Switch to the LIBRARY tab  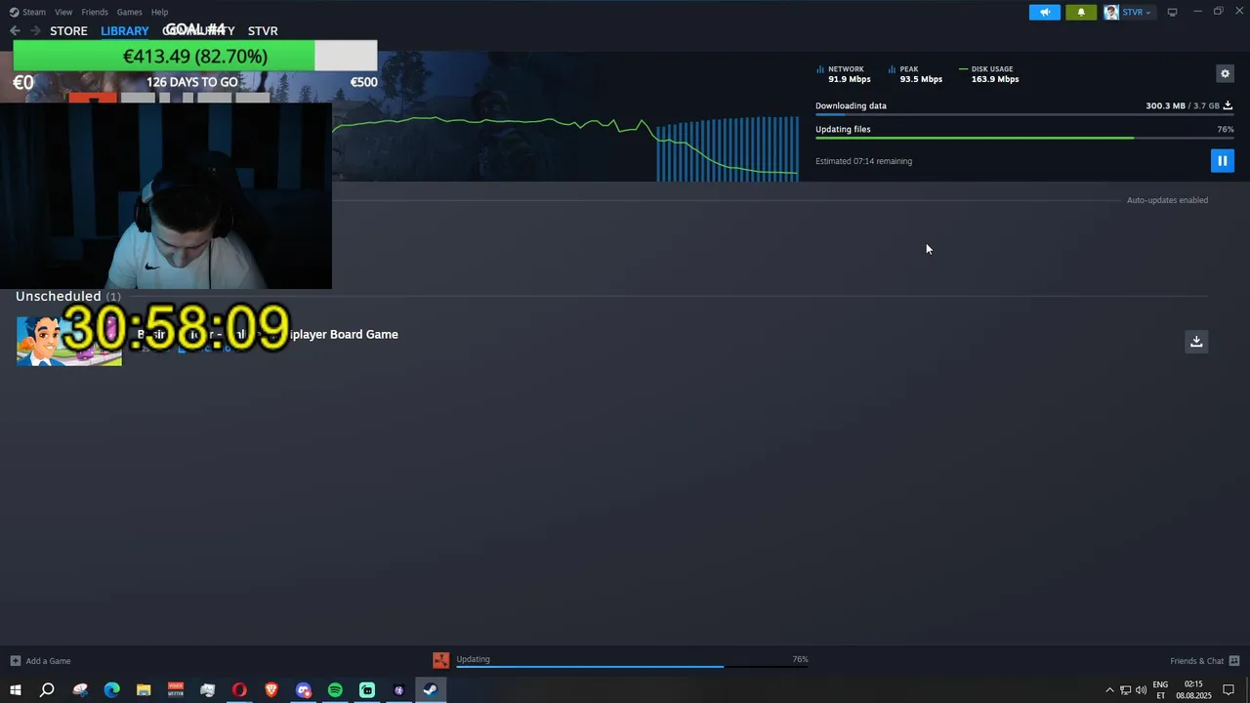[124, 30]
